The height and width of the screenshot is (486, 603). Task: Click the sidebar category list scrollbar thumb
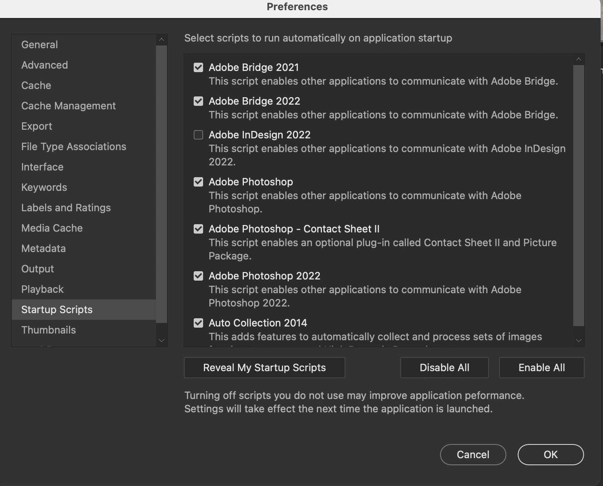pyautogui.click(x=162, y=184)
